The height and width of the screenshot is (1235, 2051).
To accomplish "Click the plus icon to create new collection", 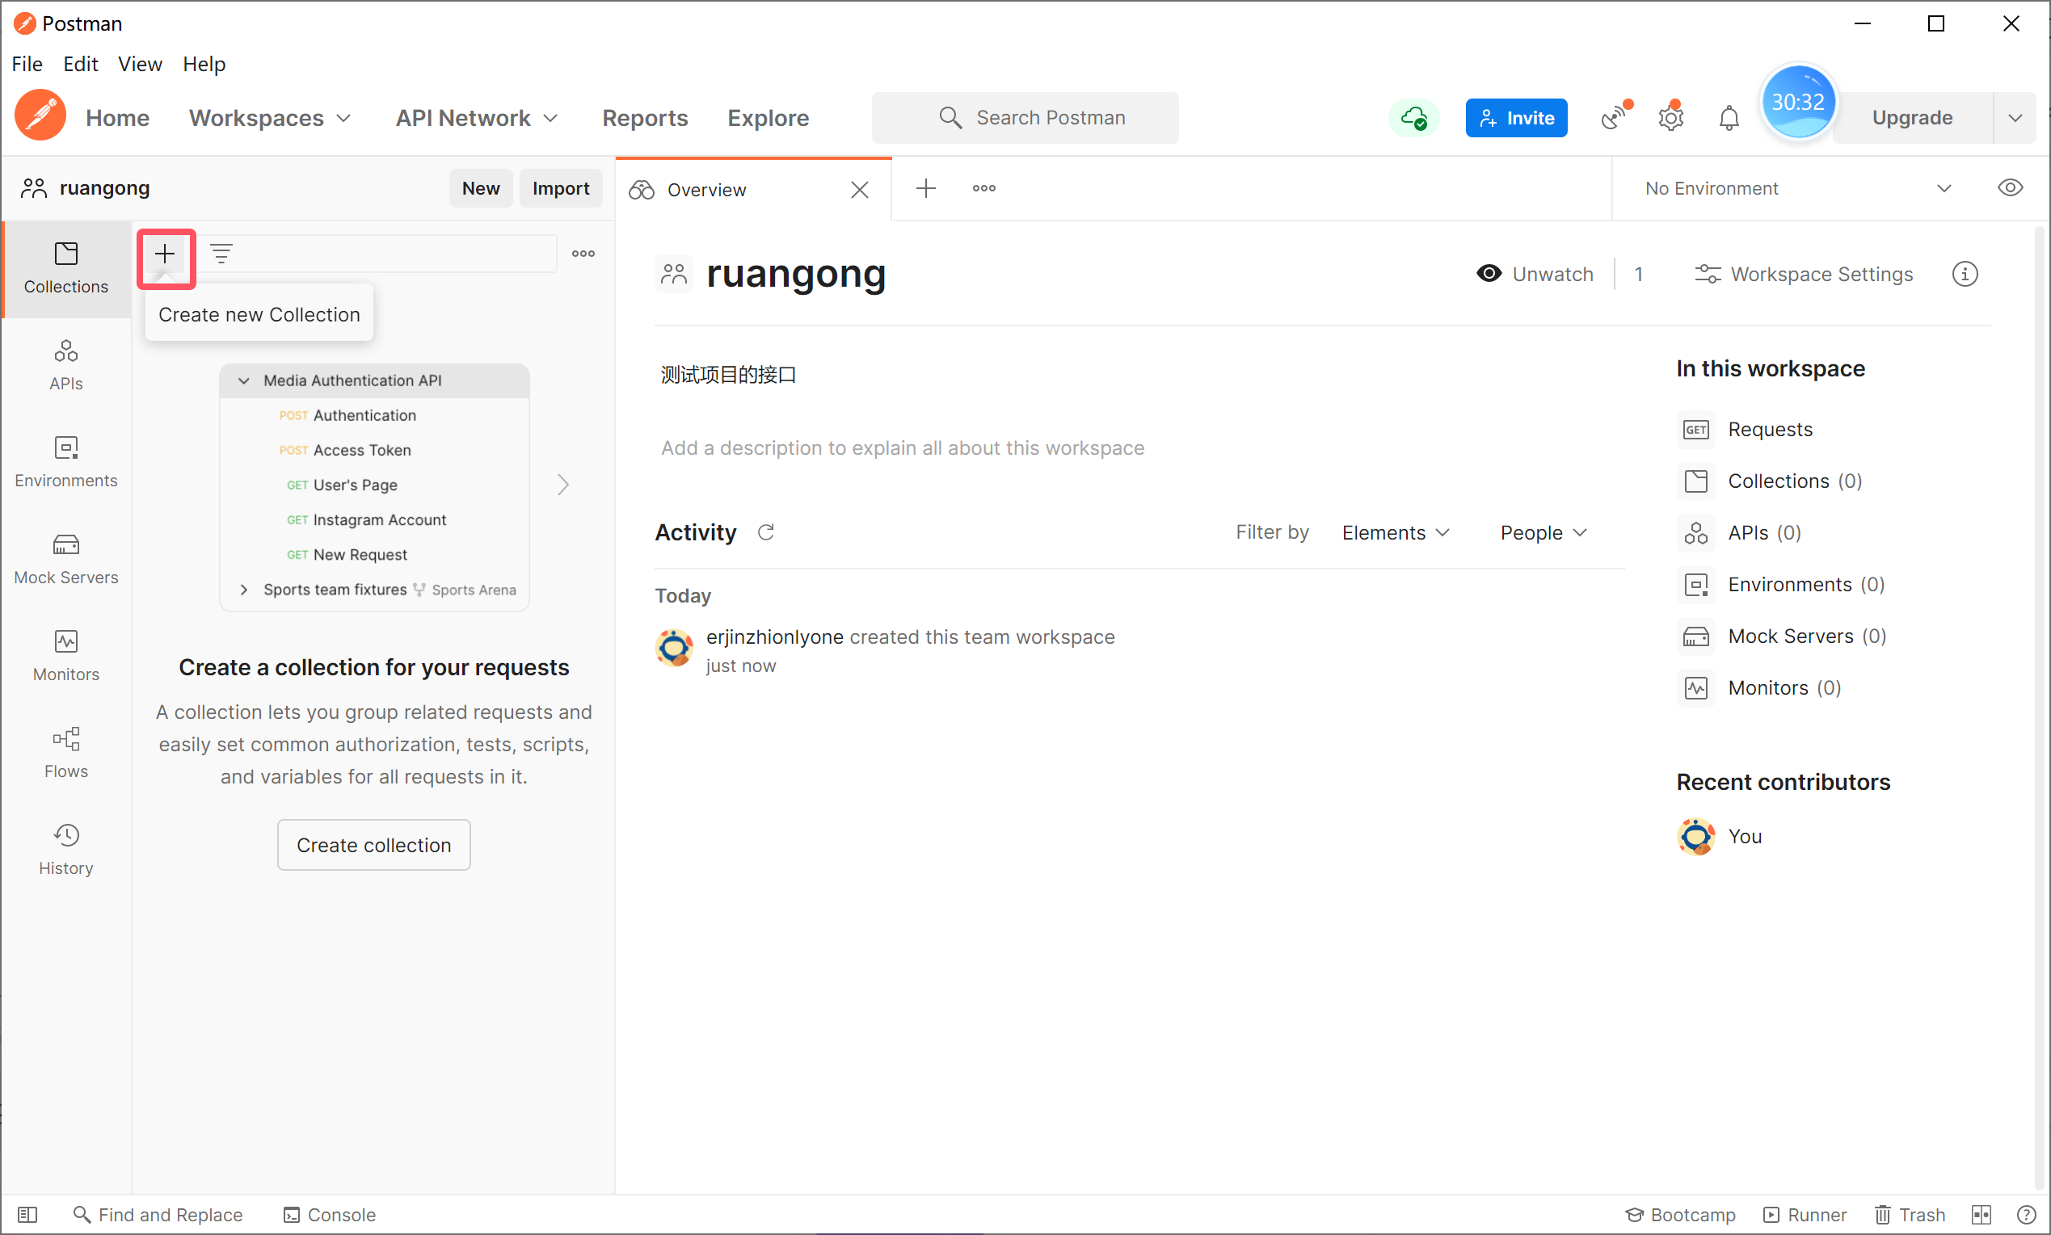I will coord(165,254).
